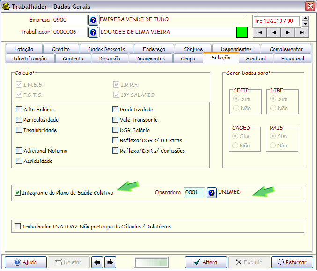This screenshot has width=317, height=271.
Task: Switch to Grupo tab
Action: point(188,59)
